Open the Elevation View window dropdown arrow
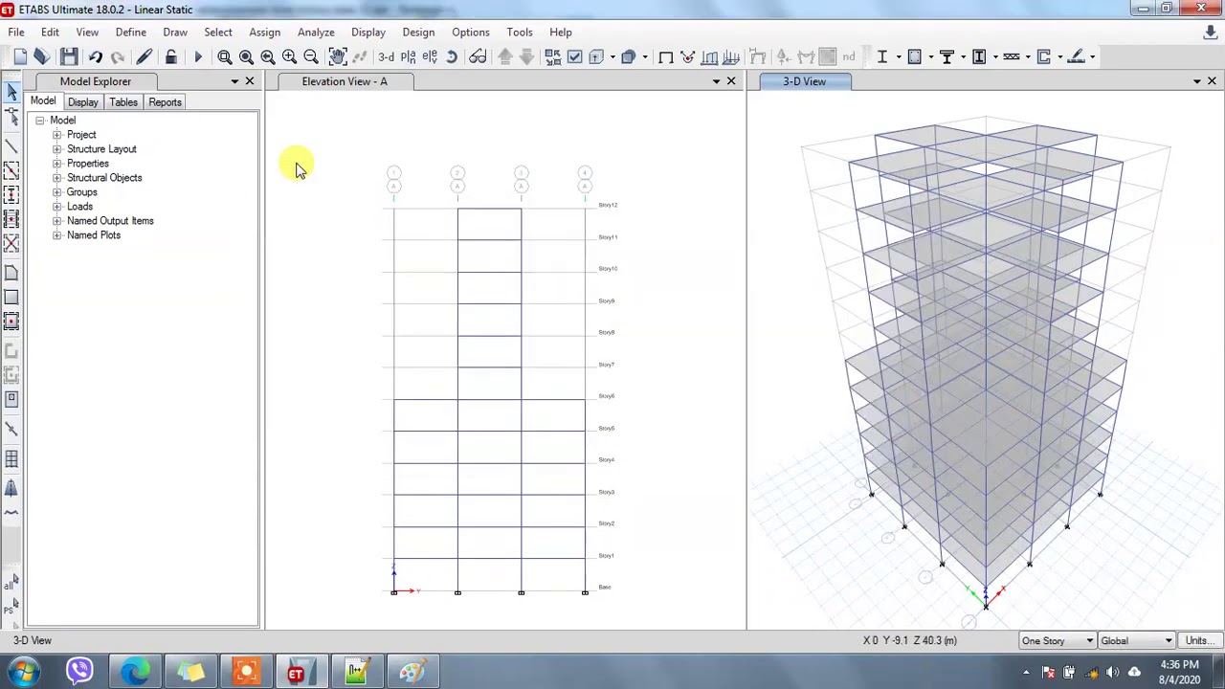 [716, 81]
